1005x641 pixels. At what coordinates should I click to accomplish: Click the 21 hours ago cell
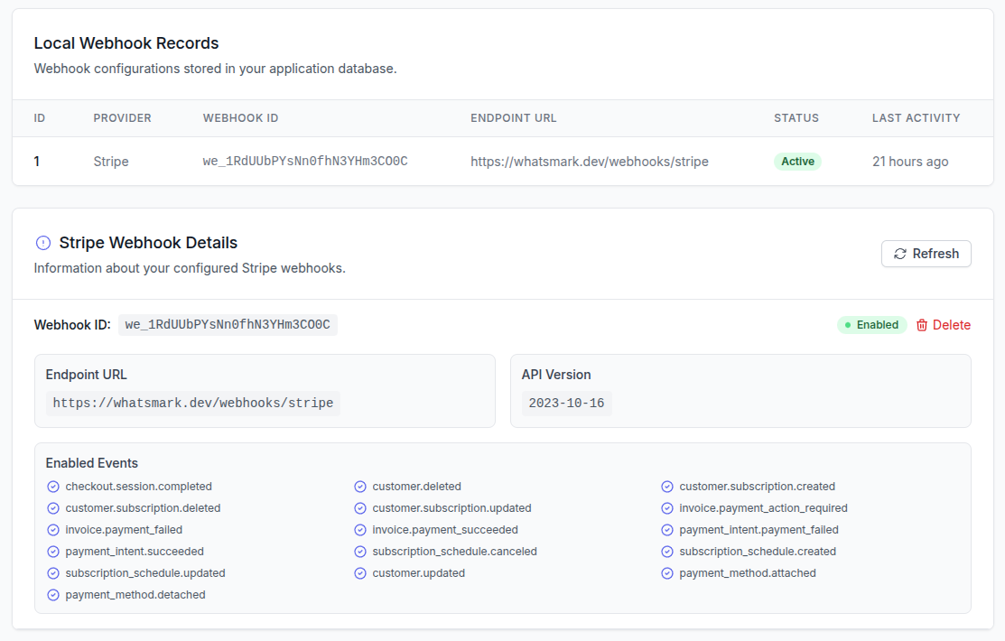click(910, 162)
